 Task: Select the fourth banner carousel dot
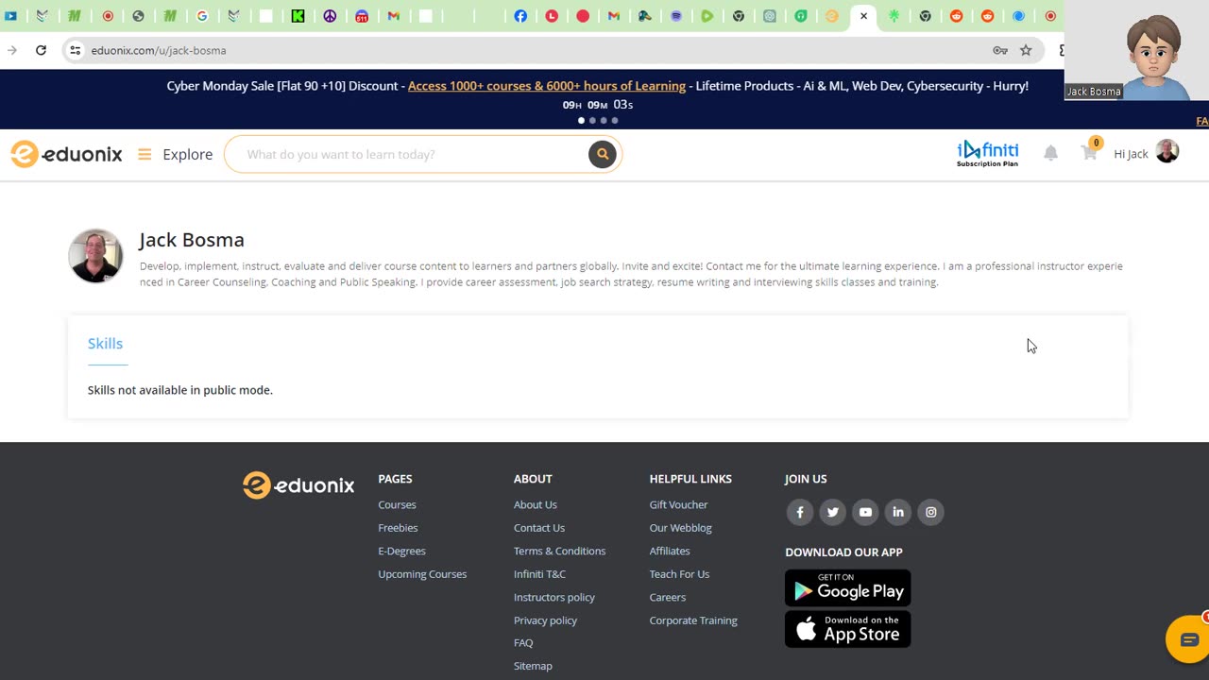pyautogui.click(x=615, y=121)
